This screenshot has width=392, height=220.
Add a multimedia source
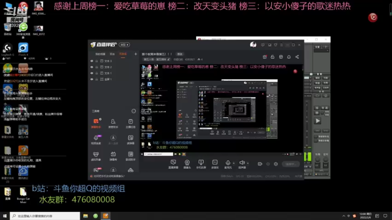pyautogui.click(x=215, y=164)
